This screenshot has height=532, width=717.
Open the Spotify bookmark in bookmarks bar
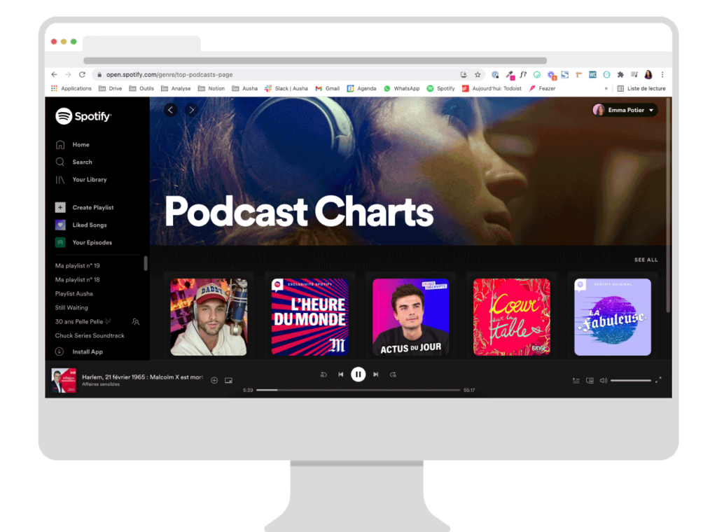pyautogui.click(x=441, y=89)
